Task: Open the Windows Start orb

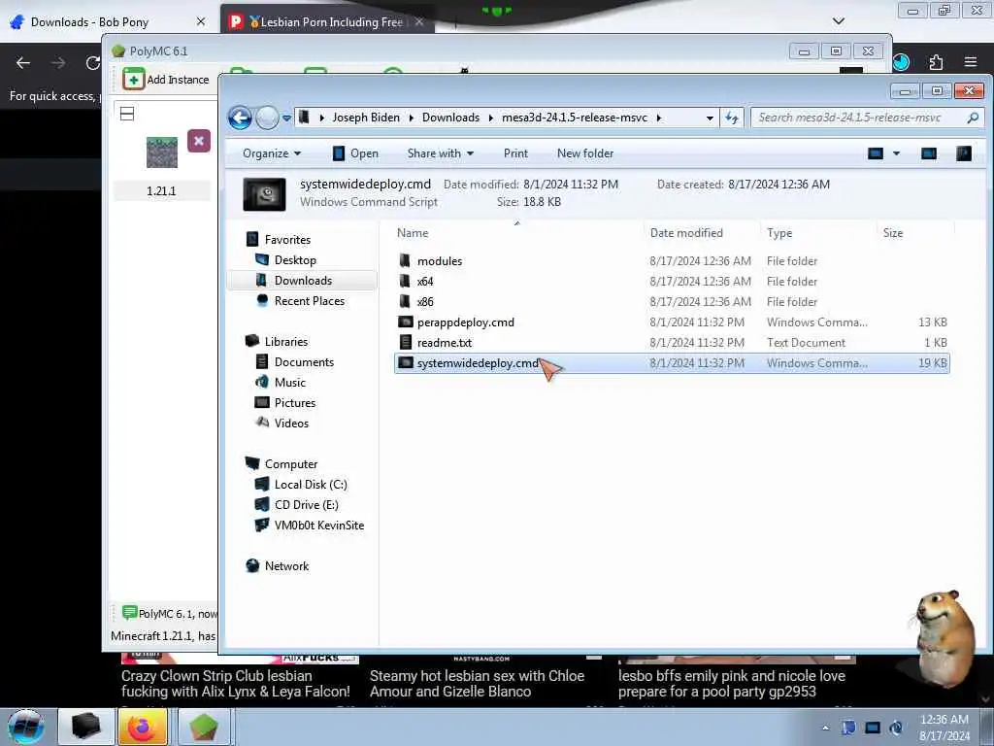Action: 26,727
